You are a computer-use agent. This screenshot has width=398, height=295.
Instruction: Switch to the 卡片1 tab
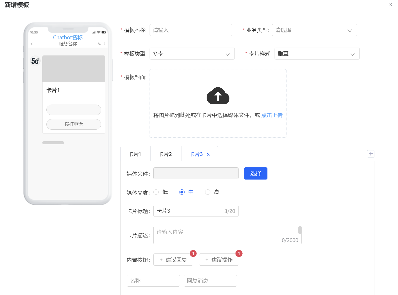pyautogui.click(x=135, y=154)
